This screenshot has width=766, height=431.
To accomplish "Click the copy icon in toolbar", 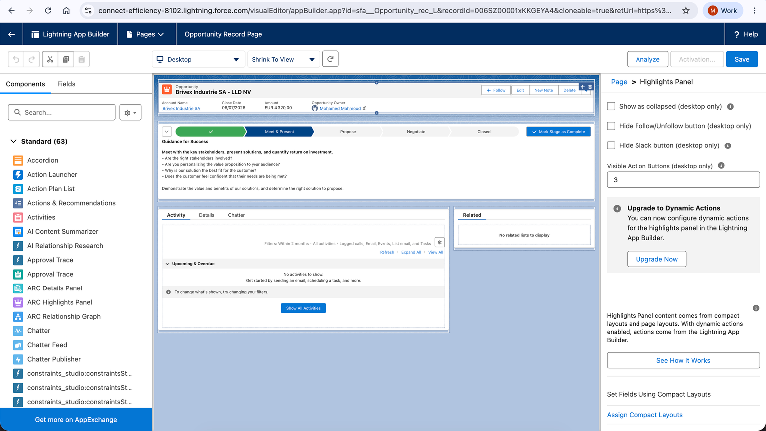I will pyautogui.click(x=66, y=59).
